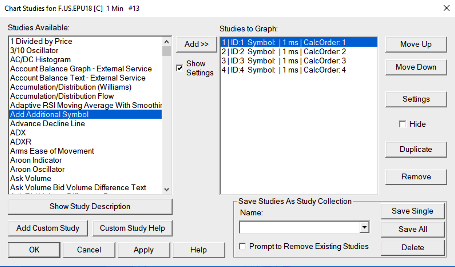455x267 pixels.
Task: Select the ID:1 study to graph
Action: click(299, 42)
